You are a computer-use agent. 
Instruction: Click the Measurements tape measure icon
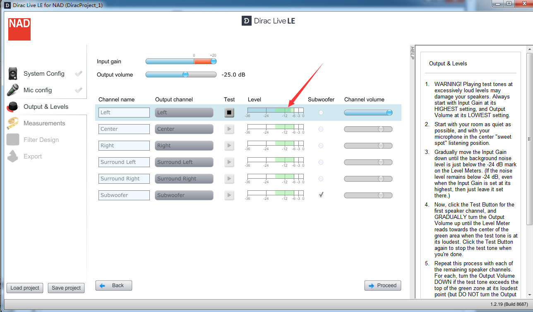[x=13, y=123]
